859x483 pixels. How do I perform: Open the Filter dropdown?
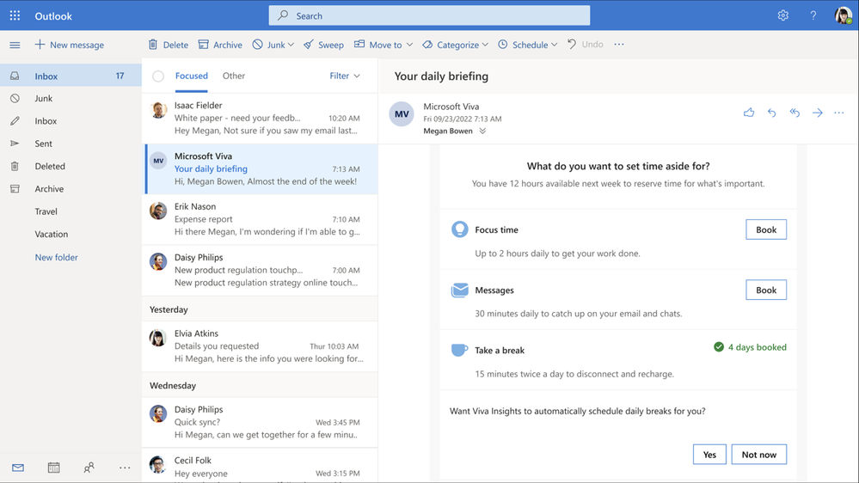(345, 76)
